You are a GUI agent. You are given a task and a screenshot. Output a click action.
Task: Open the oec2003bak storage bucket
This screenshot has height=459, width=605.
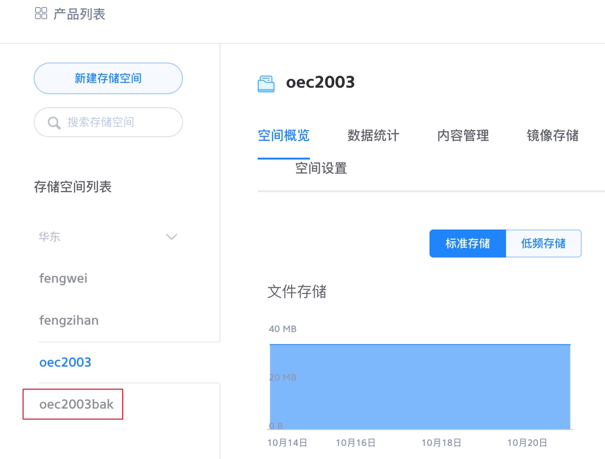[77, 404]
